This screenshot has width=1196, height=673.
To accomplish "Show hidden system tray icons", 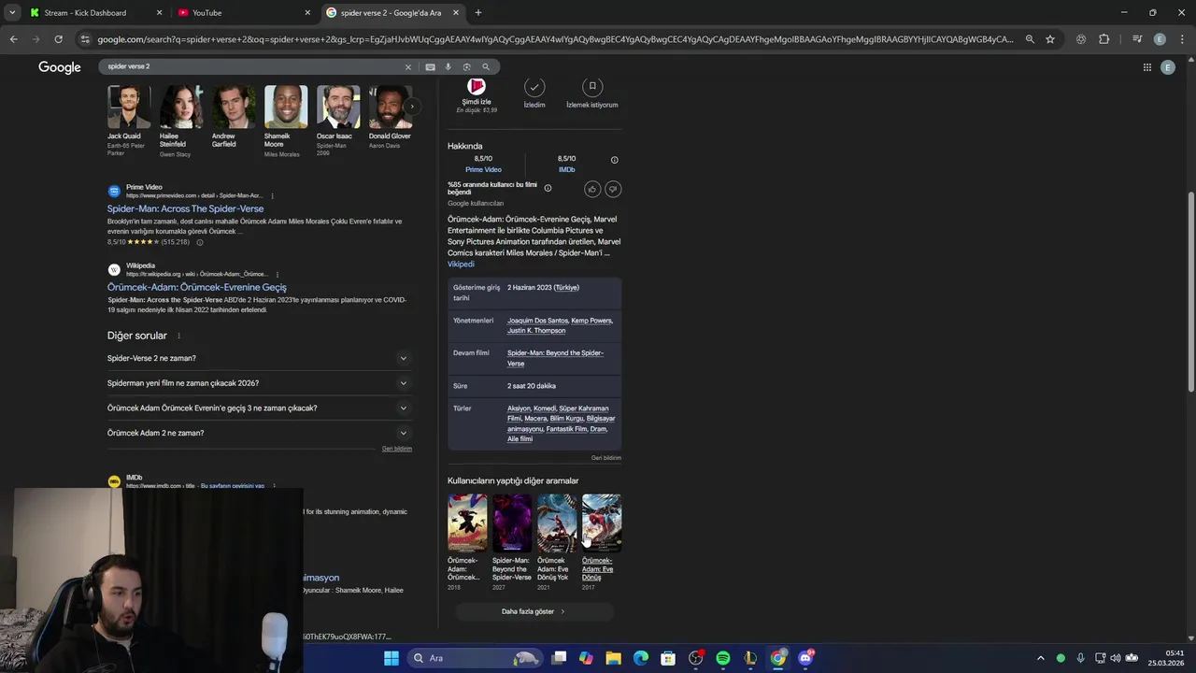I will (x=1040, y=658).
